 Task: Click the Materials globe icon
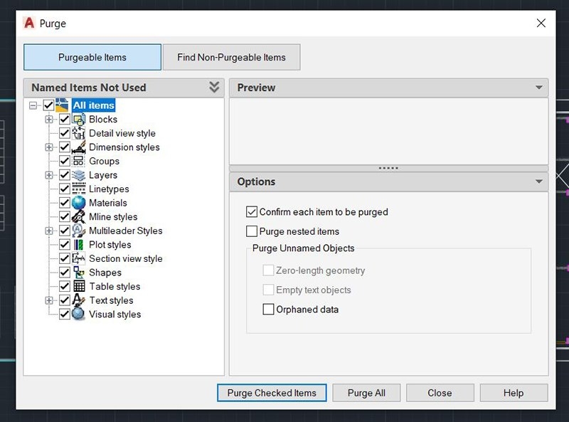(x=79, y=203)
